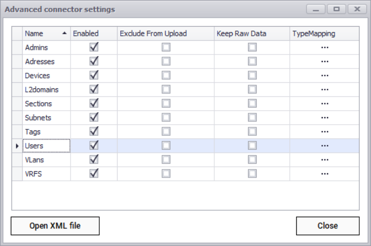Disable the Enabled checkbox for Admins
This screenshot has height=246, width=371.
(94, 48)
